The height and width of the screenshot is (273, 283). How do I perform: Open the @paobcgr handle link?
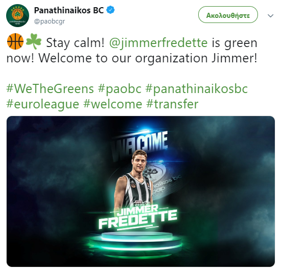pos(50,21)
